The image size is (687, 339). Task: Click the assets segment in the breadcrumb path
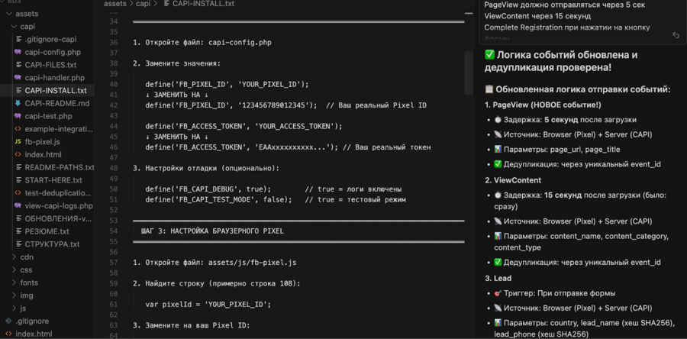point(114,4)
